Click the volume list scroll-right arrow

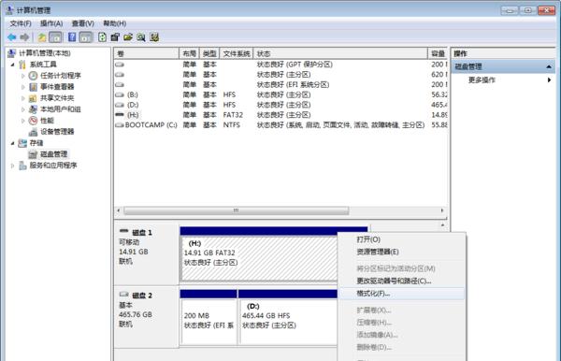442,210
